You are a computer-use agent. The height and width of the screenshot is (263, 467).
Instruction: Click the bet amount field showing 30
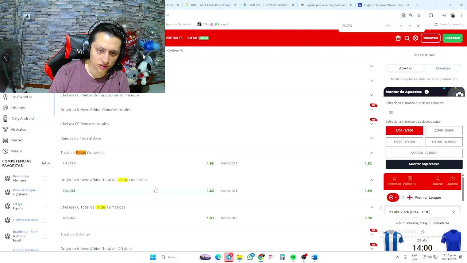(424, 113)
